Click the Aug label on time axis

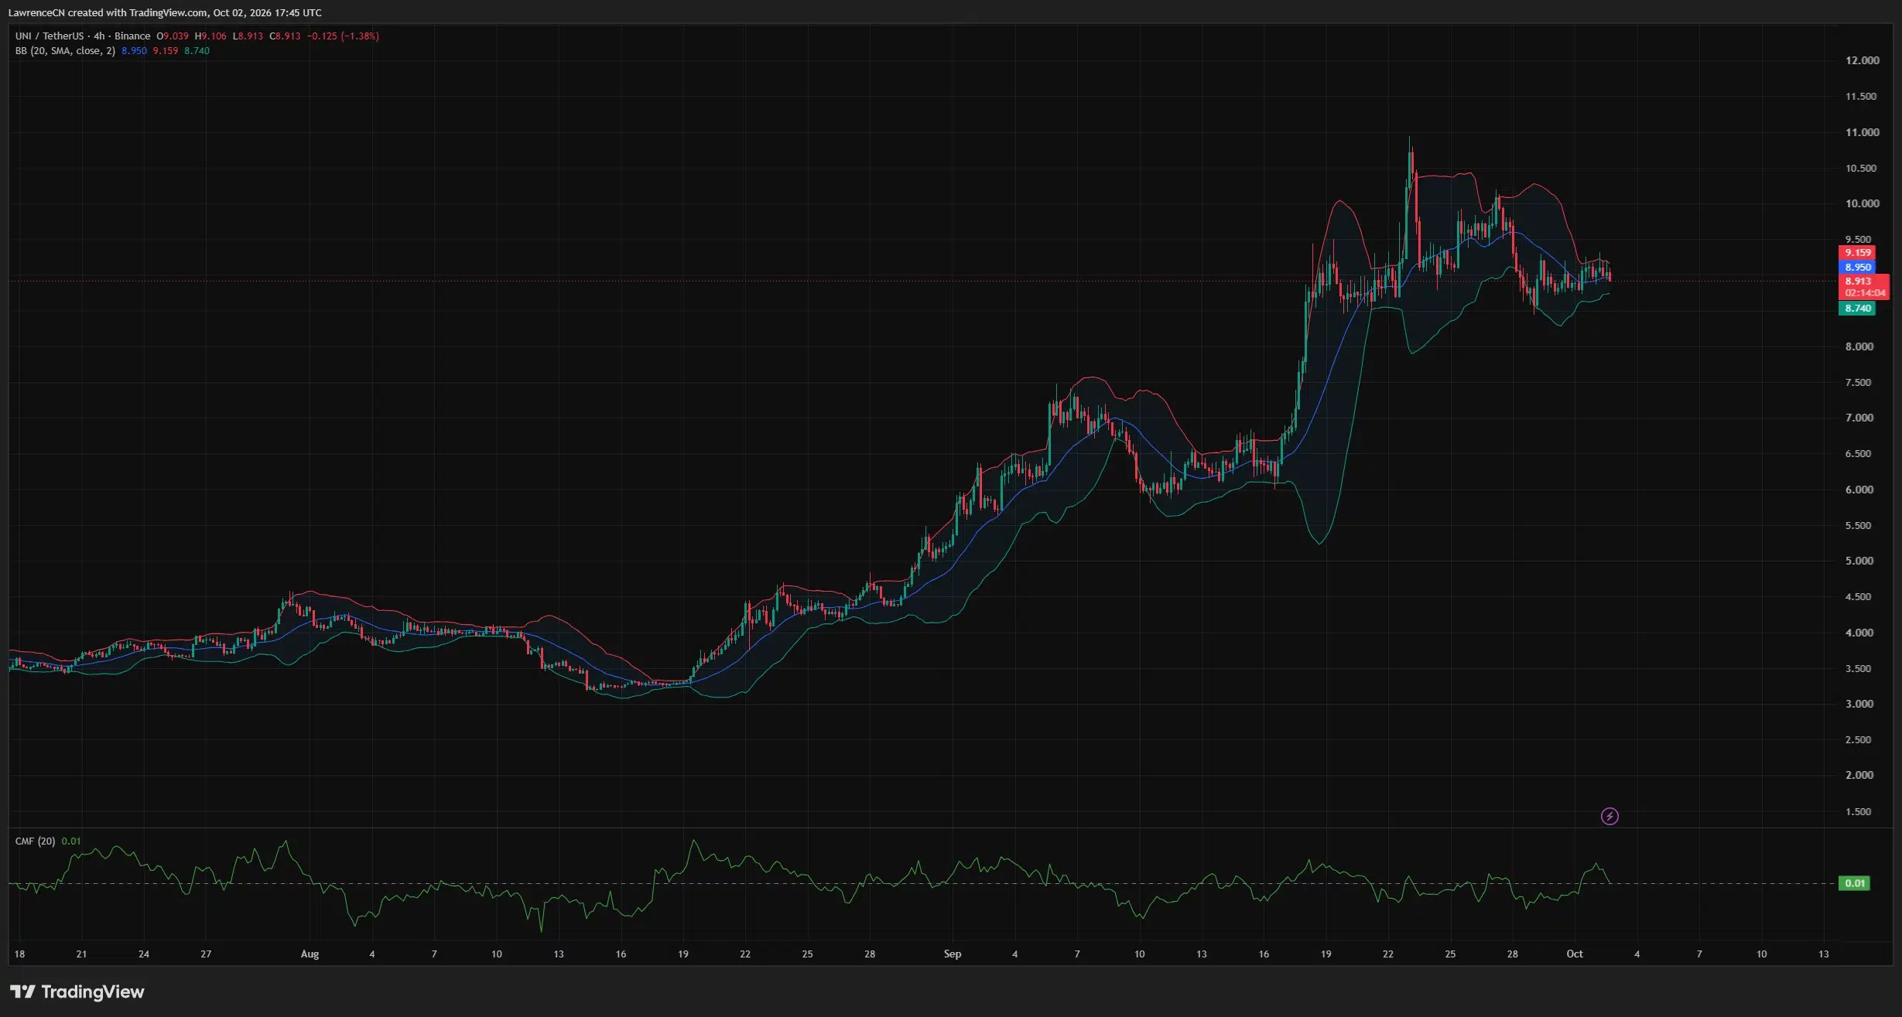pos(310,954)
